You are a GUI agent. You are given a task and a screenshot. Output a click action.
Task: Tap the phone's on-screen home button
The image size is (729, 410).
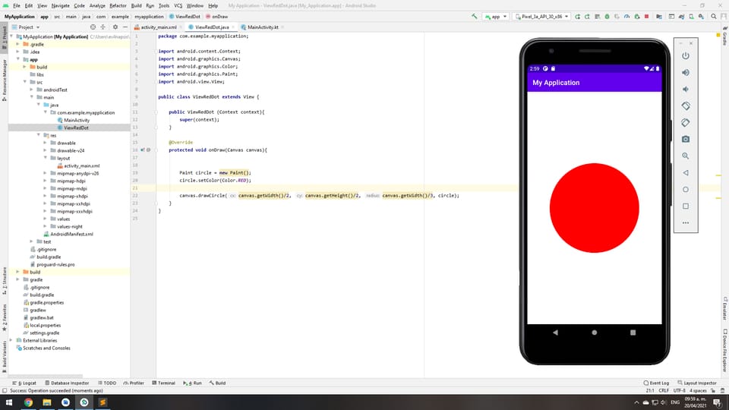pos(594,333)
